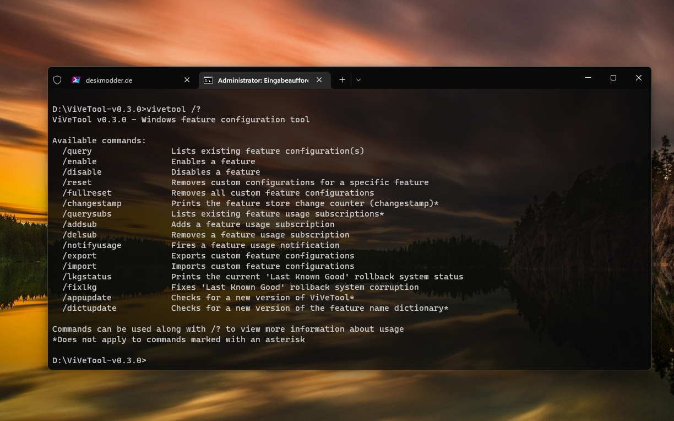Maximize the terminal window
Image resolution: width=674 pixels, height=421 pixels.
click(x=613, y=78)
